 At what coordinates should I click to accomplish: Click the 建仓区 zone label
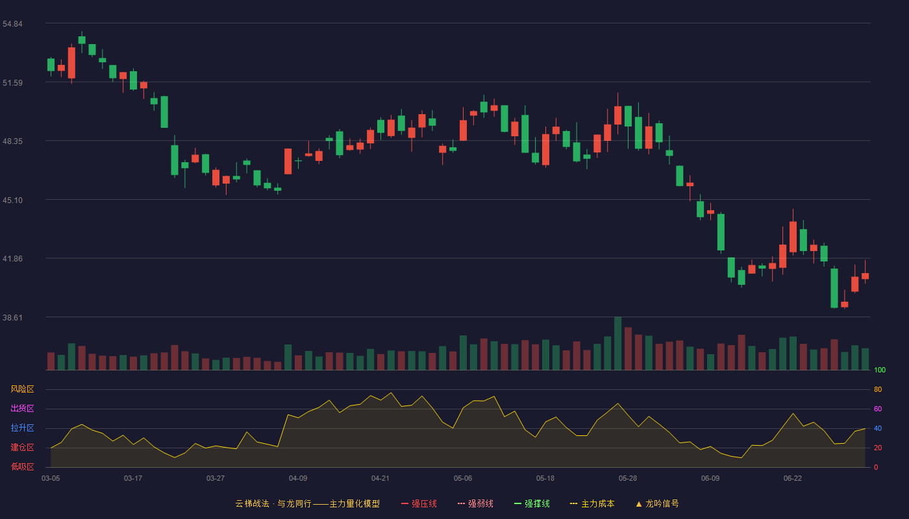coord(23,448)
